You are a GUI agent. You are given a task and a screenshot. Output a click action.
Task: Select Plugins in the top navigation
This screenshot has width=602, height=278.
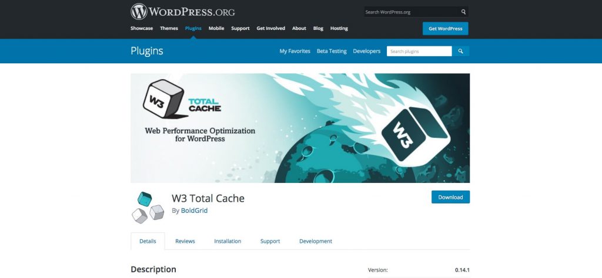[x=193, y=28]
